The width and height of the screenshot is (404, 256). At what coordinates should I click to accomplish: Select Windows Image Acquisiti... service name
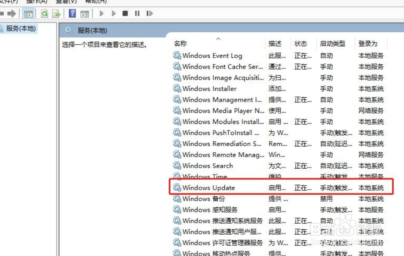click(x=223, y=78)
